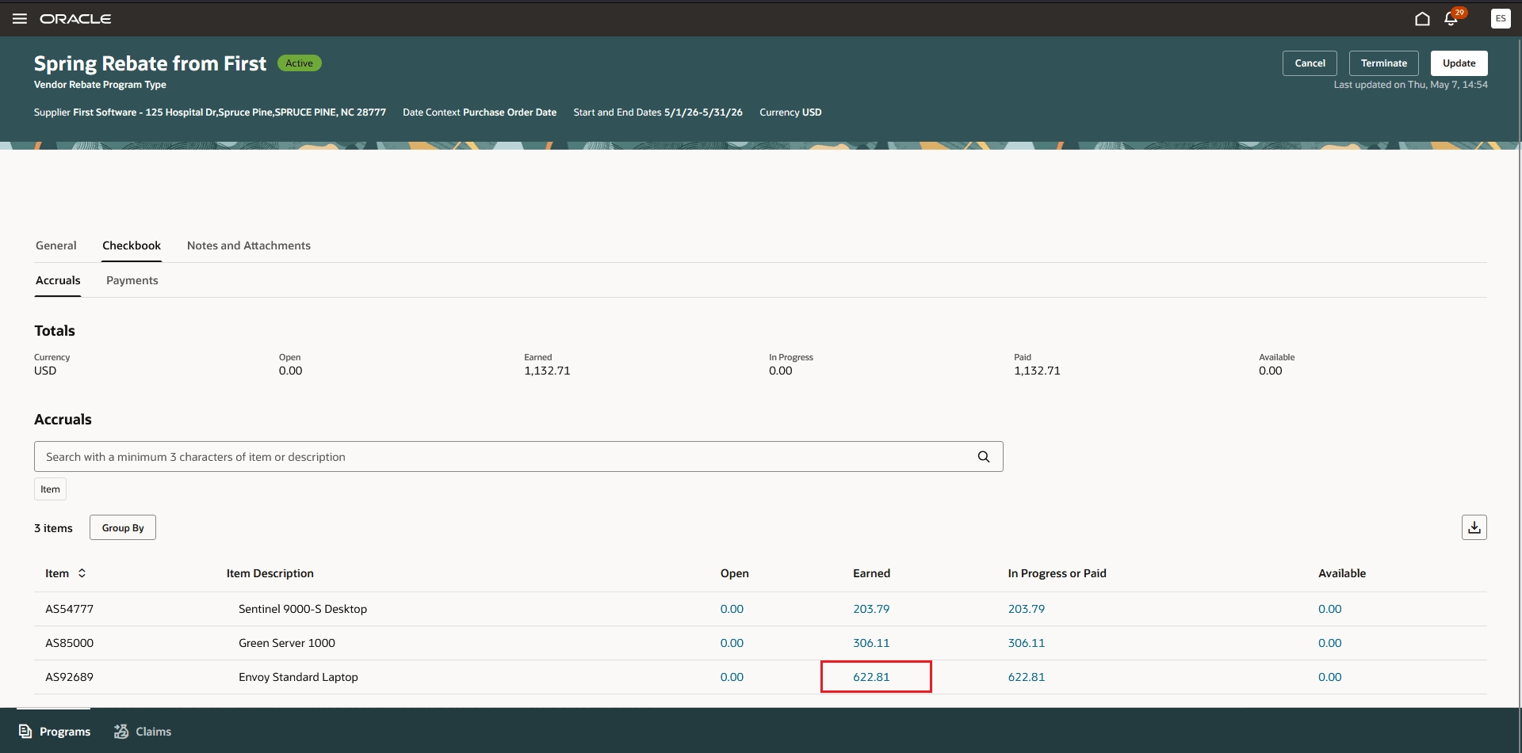1522x753 pixels.
Task: Select item number AS54777
Action: (x=70, y=609)
